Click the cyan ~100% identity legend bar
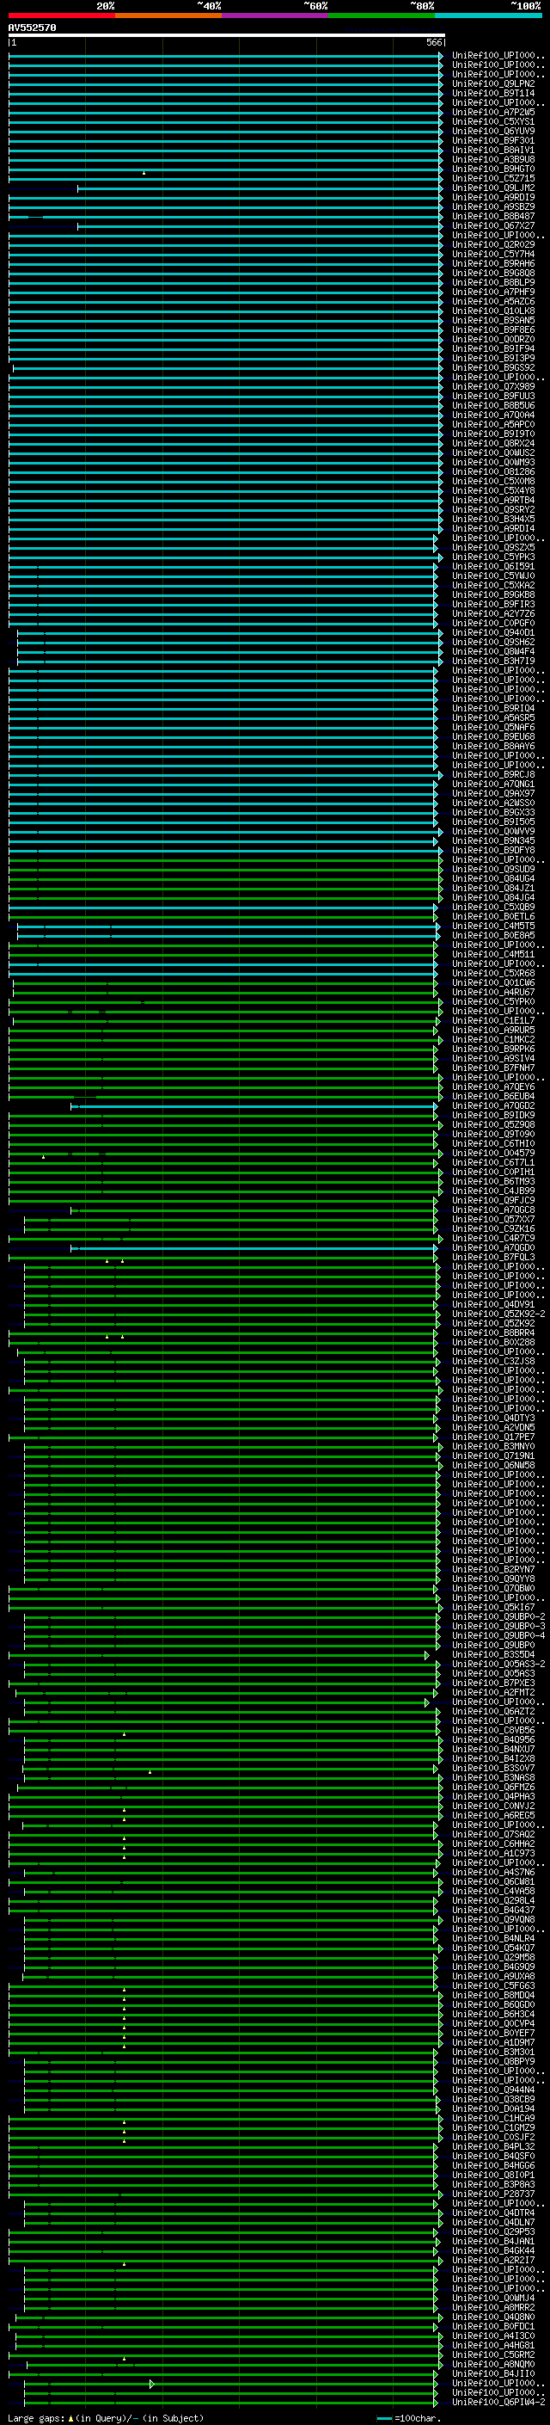550x2425 pixels. [x=488, y=15]
